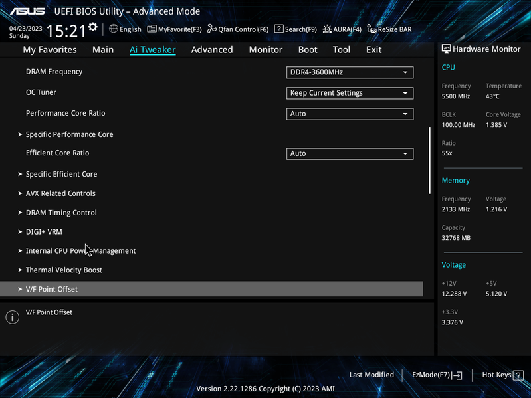The width and height of the screenshot is (531, 398).
Task: Click the CPU temperature 43°C
Action: click(492, 96)
